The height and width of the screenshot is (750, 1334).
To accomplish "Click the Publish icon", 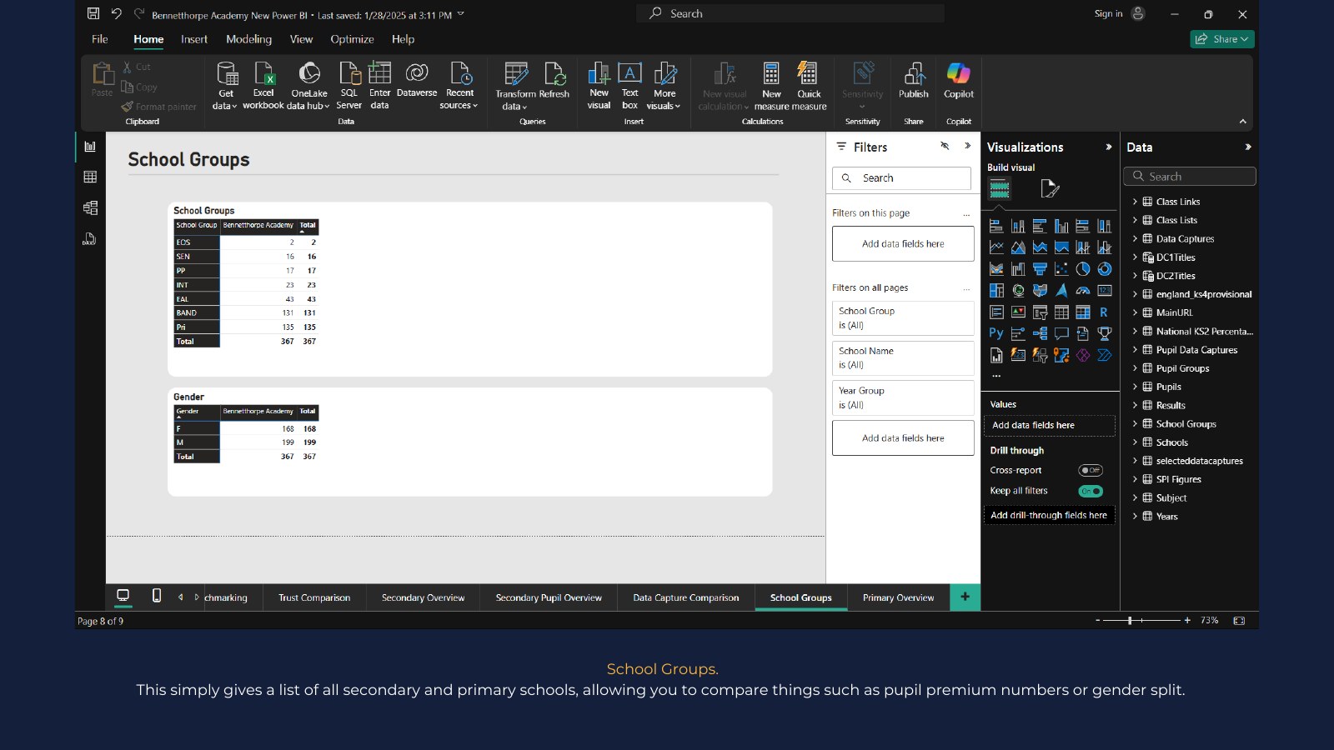I will click(x=914, y=73).
